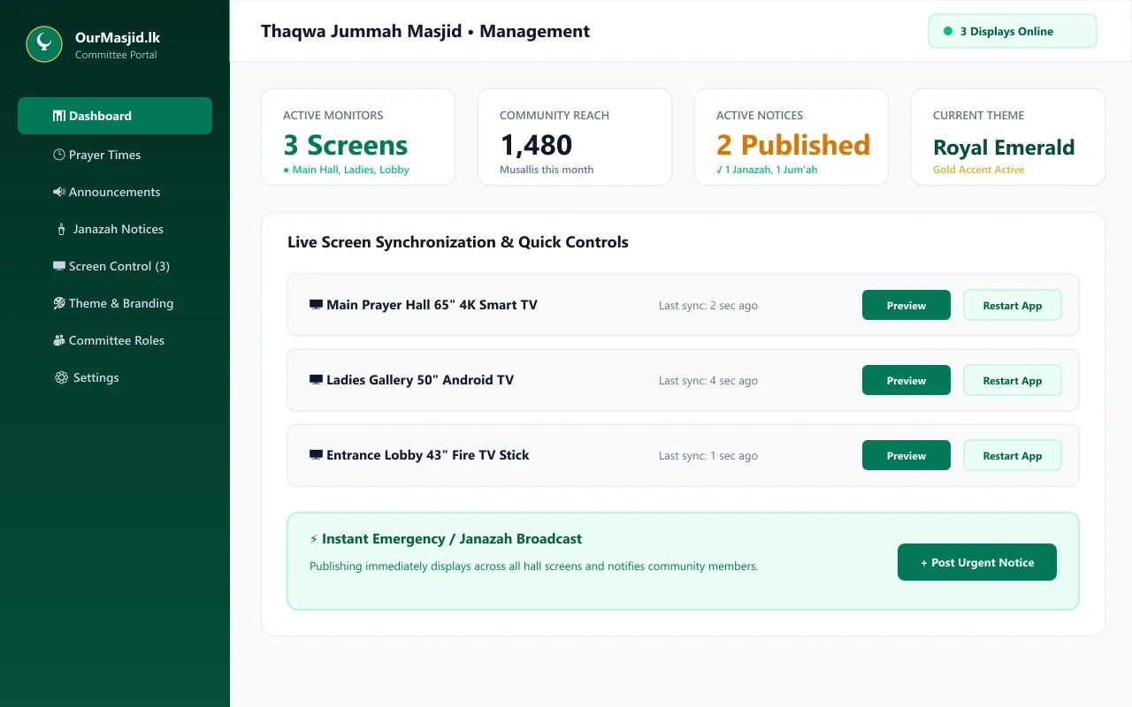This screenshot has height=707, width=1132.
Task: Click the 3 Displays Online status badge
Action: click(1013, 31)
